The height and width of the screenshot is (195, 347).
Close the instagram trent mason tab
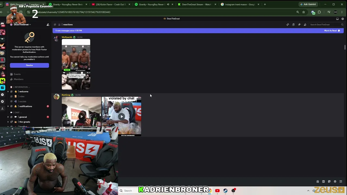[x=258, y=4]
